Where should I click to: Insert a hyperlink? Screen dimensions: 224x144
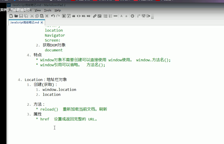coord(94,16)
